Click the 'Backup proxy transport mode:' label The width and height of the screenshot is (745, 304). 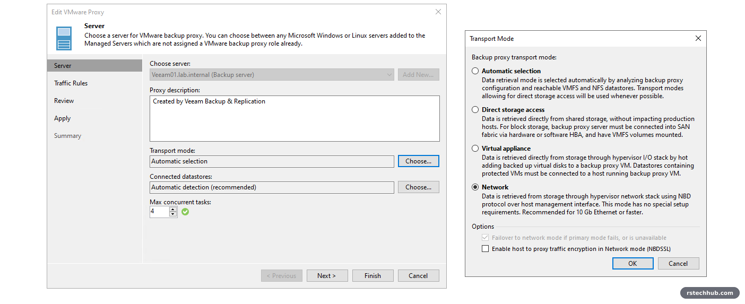[x=514, y=57]
